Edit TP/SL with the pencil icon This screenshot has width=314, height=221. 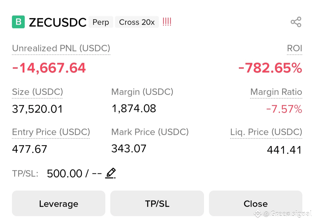click(110, 173)
